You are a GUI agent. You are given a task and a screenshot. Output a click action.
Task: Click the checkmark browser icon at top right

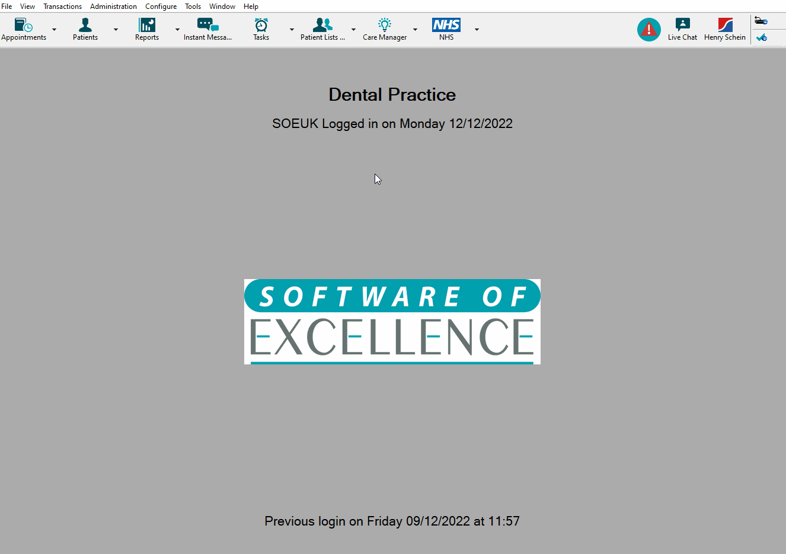click(762, 37)
